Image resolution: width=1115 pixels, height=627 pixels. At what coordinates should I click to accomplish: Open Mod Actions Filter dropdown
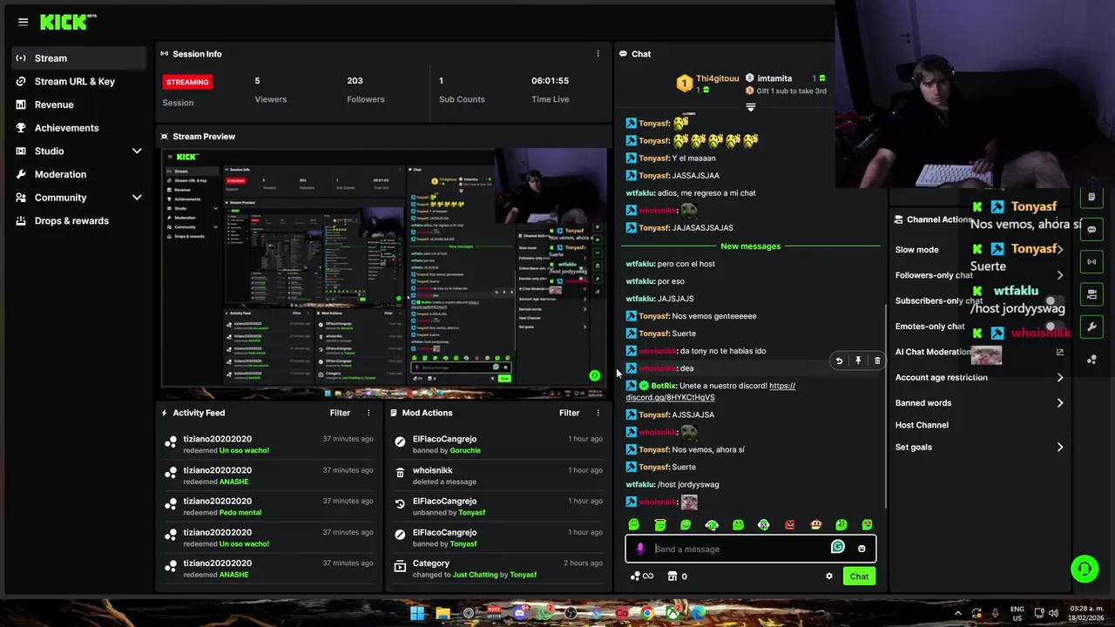[x=569, y=413]
